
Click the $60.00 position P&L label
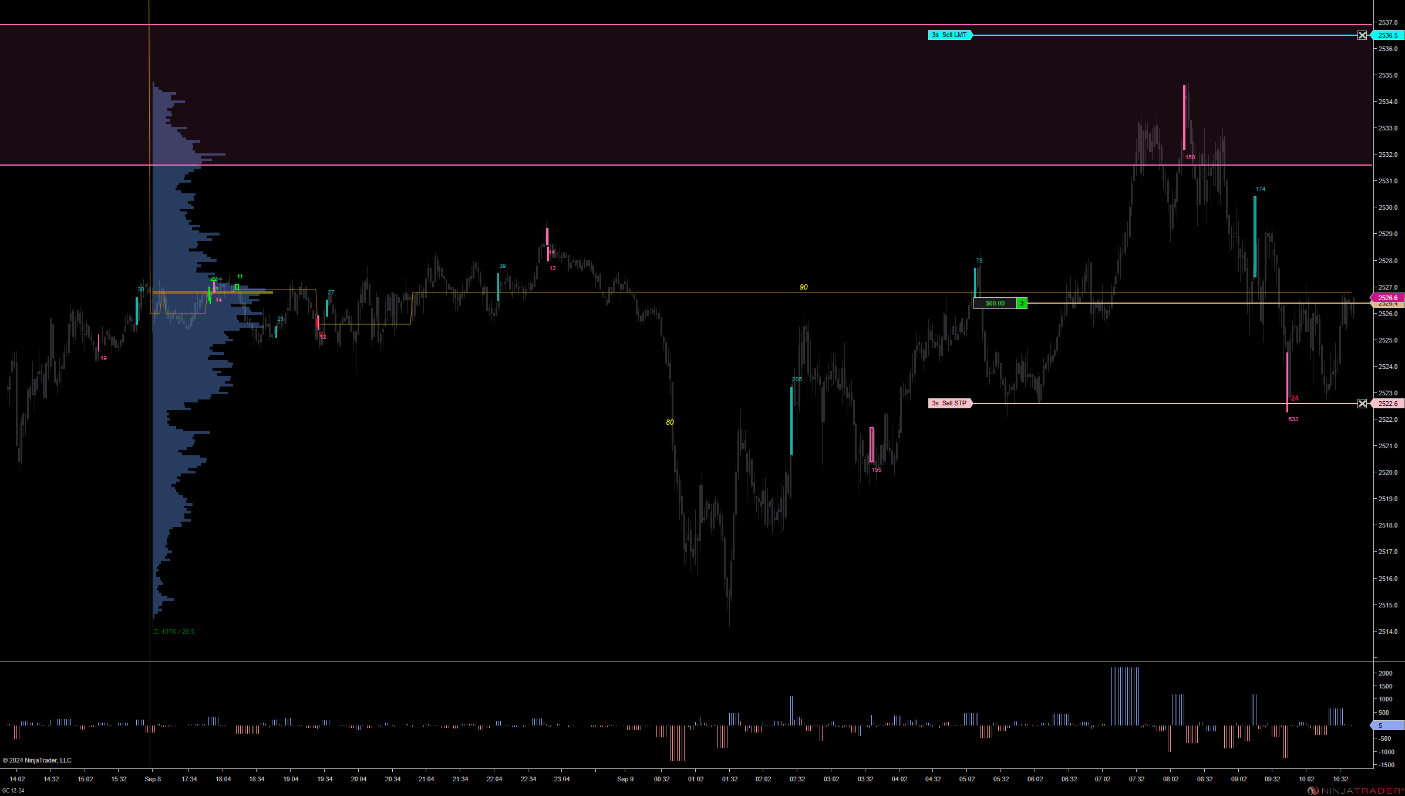coord(995,303)
